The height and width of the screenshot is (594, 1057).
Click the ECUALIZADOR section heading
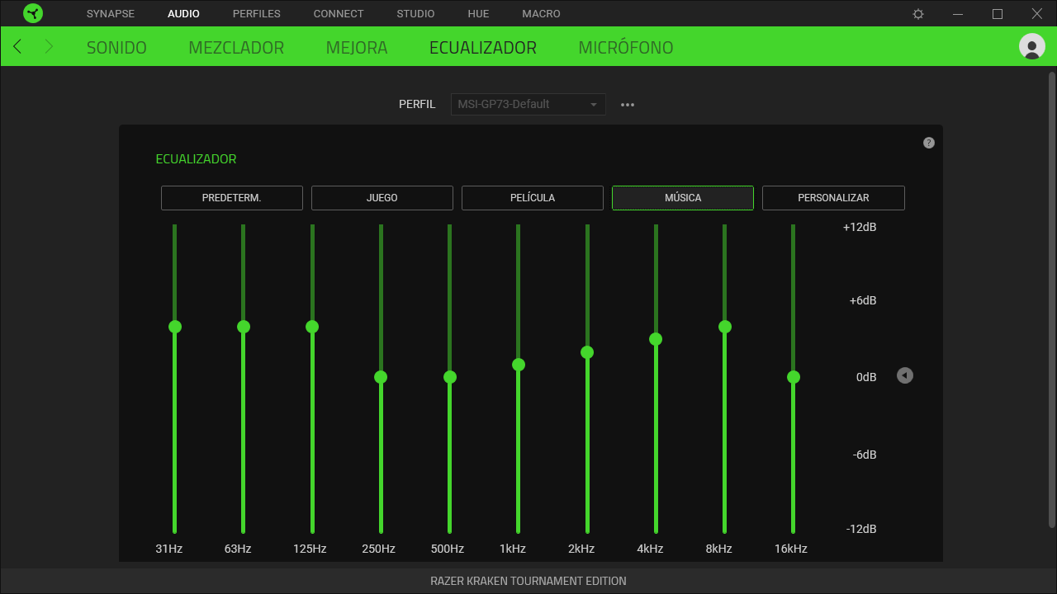click(x=196, y=159)
